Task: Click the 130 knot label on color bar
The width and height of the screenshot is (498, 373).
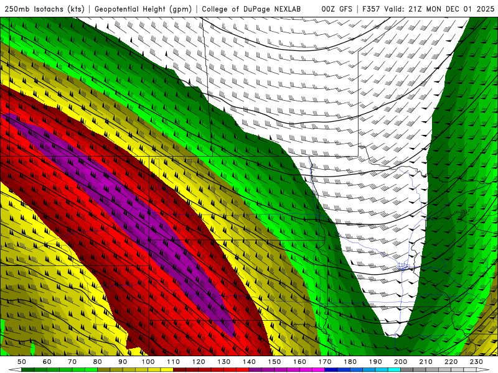Action: (224, 362)
